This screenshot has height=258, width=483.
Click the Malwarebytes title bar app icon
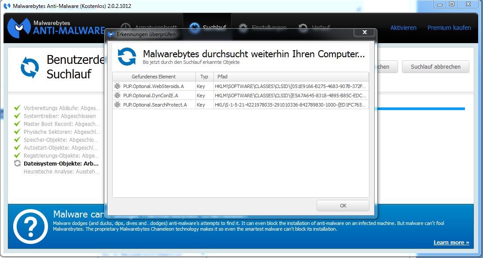tap(7, 6)
